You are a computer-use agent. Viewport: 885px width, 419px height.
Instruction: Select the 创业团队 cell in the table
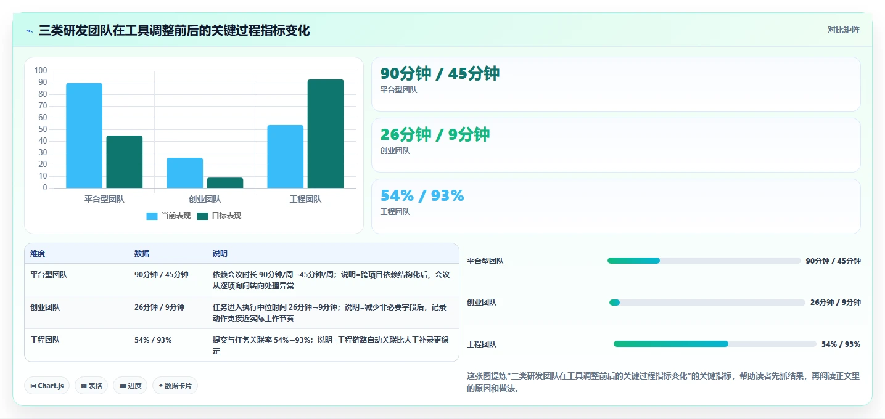point(45,307)
